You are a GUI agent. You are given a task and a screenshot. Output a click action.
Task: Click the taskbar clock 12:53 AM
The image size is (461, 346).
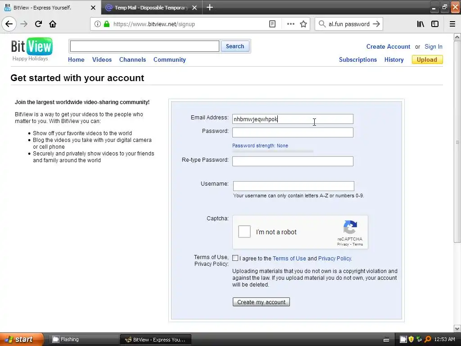(444, 339)
